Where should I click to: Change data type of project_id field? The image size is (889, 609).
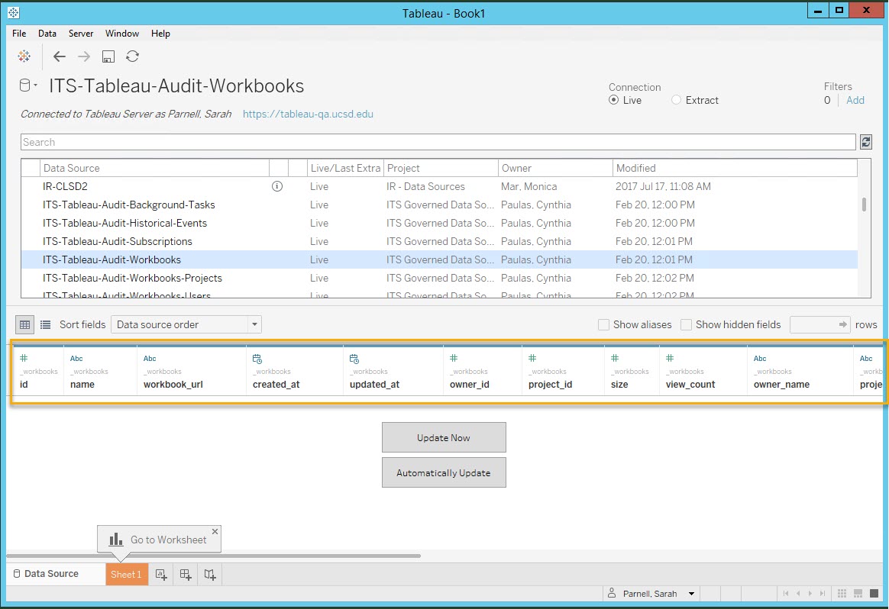[x=532, y=358]
